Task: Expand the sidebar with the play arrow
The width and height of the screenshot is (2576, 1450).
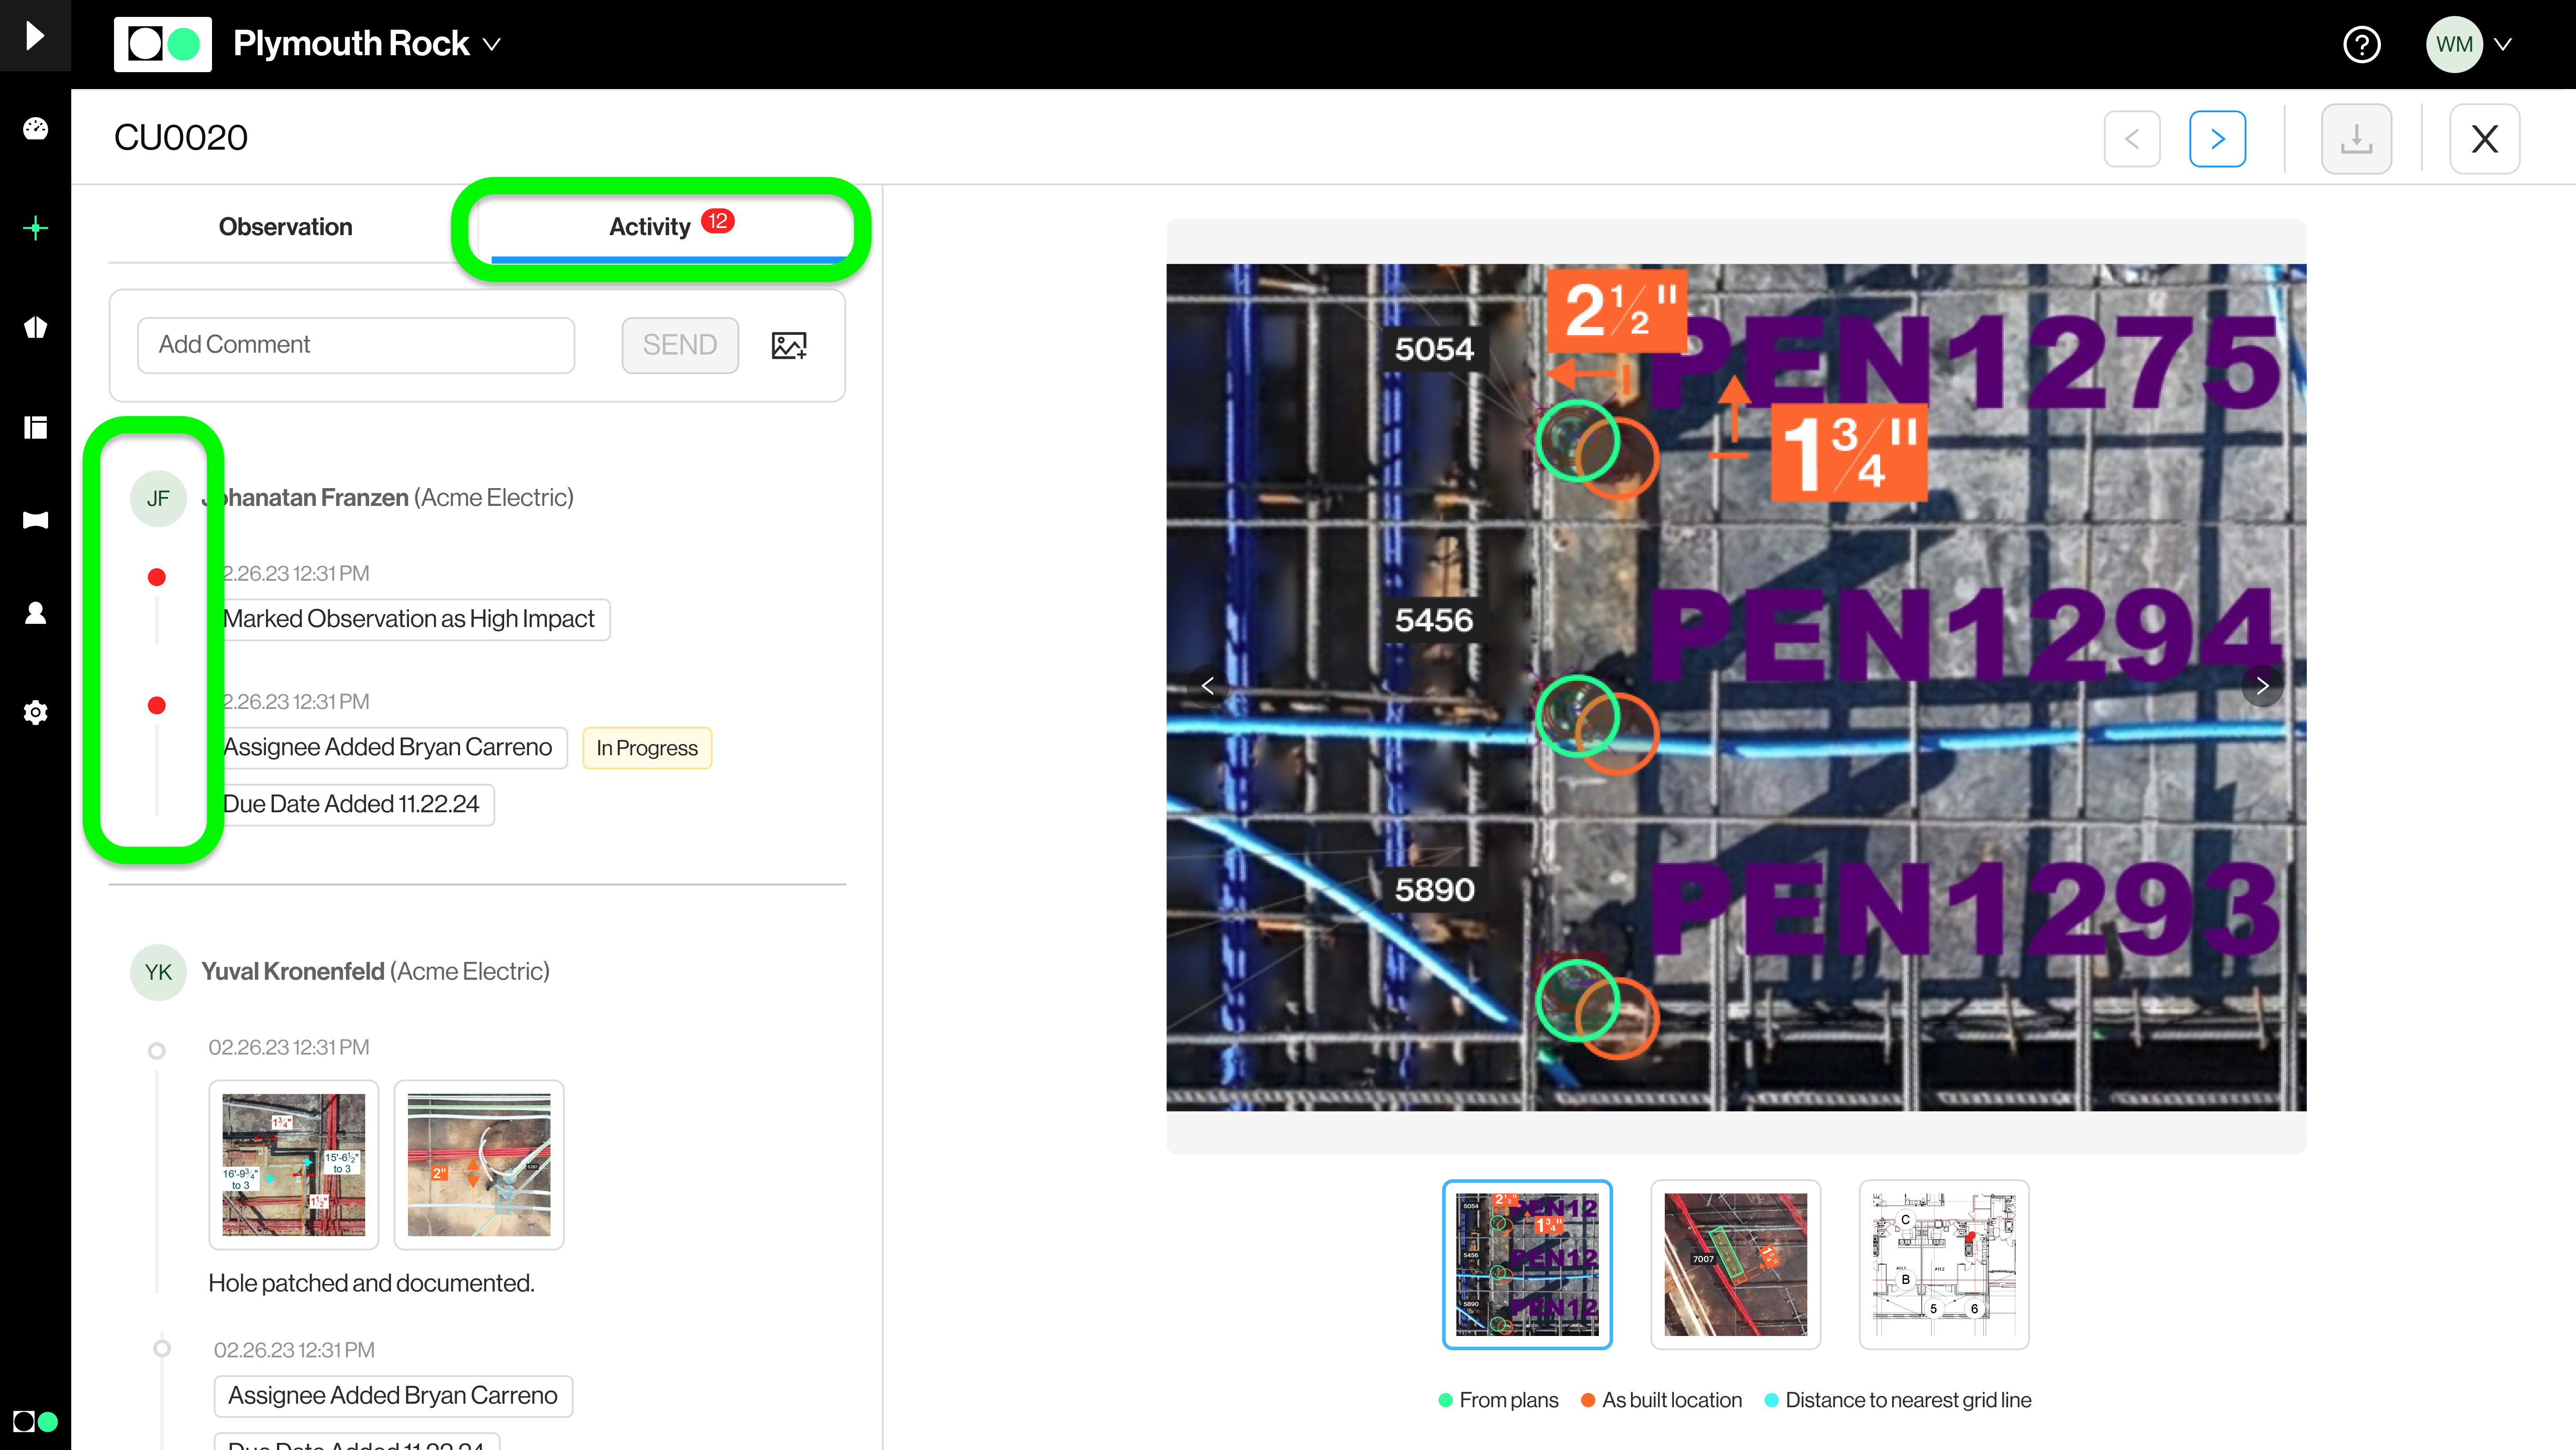Action: [35, 36]
